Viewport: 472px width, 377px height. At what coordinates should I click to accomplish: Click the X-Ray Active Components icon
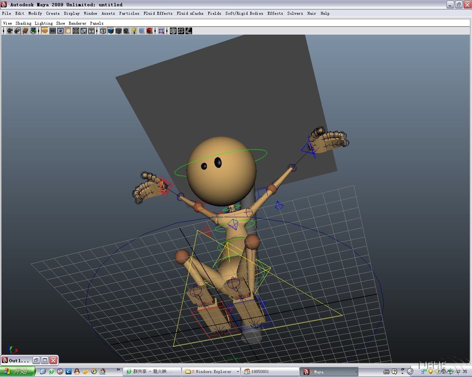tap(181, 31)
